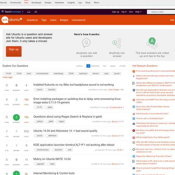The height and width of the screenshot is (175, 175).
Task: Open the help dropdown menu
Action: click(x=138, y=12)
